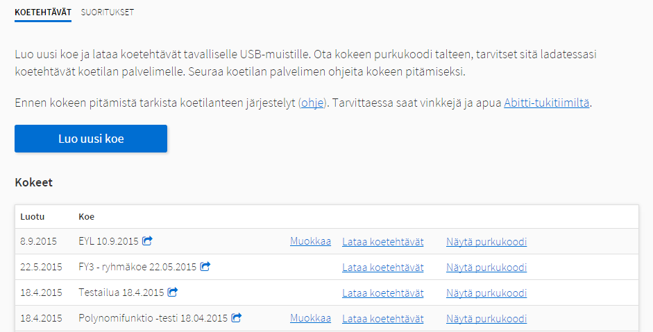Click share icon next to Testailua 18.4.2015
The width and height of the screenshot is (653, 332).
click(173, 292)
